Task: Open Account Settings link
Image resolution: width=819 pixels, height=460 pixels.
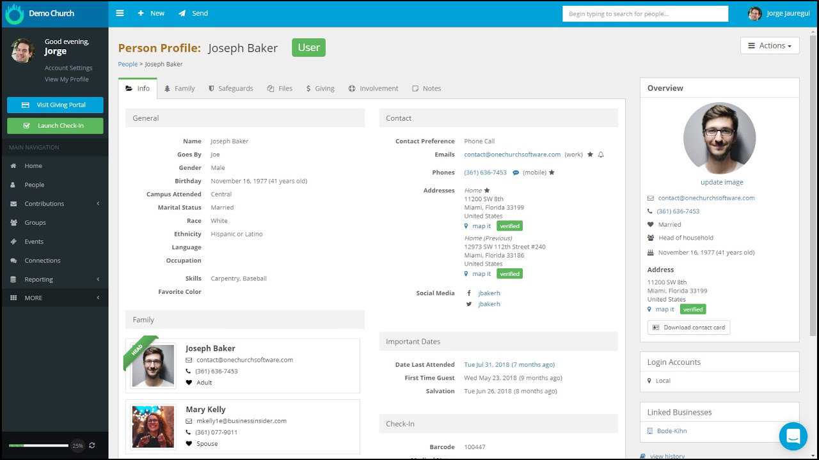Action: pyautogui.click(x=68, y=68)
